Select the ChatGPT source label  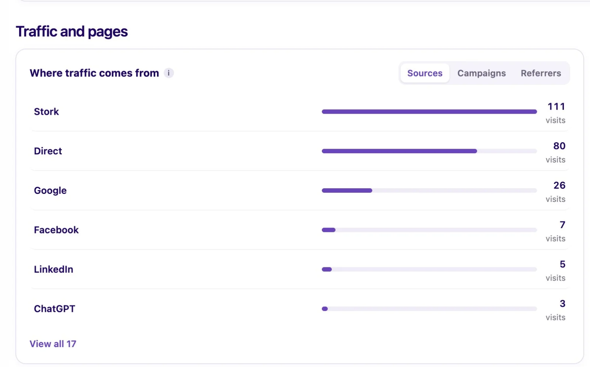click(x=55, y=309)
